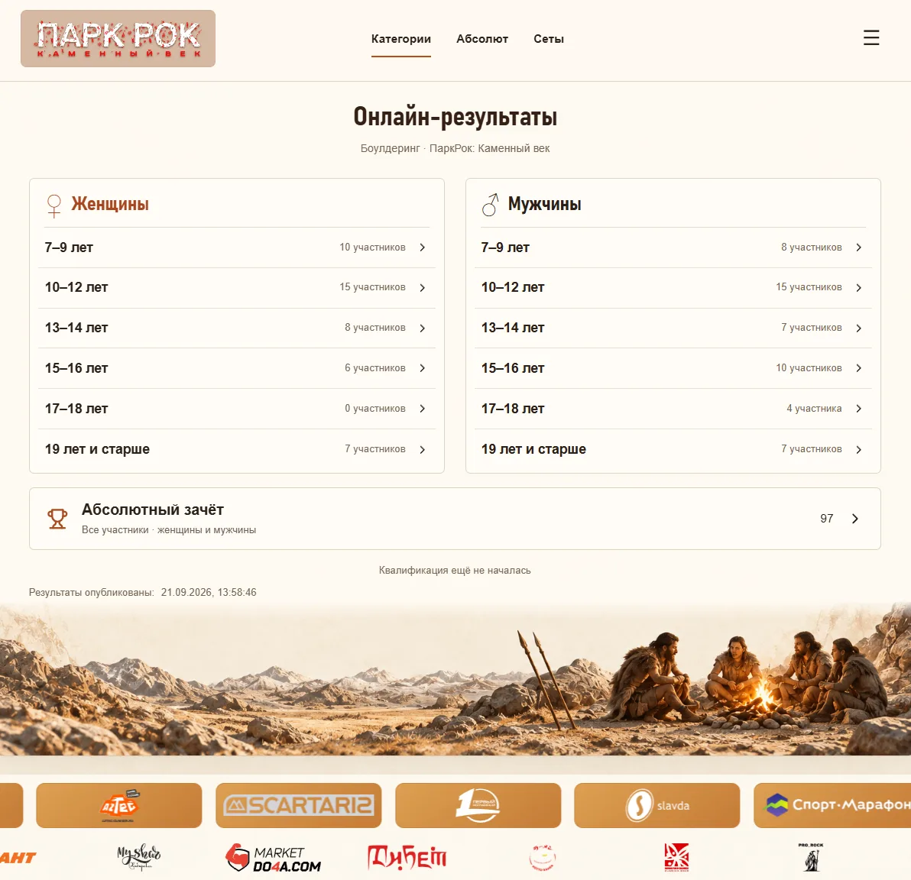Switch to the Категории tab
This screenshot has width=911, height=880.
[x=401, y=39]
